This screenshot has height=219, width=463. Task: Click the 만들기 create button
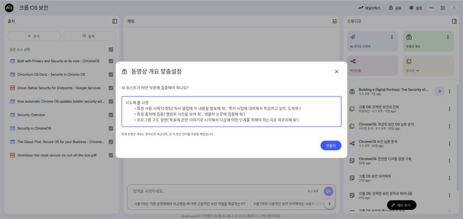pos(331,146)
